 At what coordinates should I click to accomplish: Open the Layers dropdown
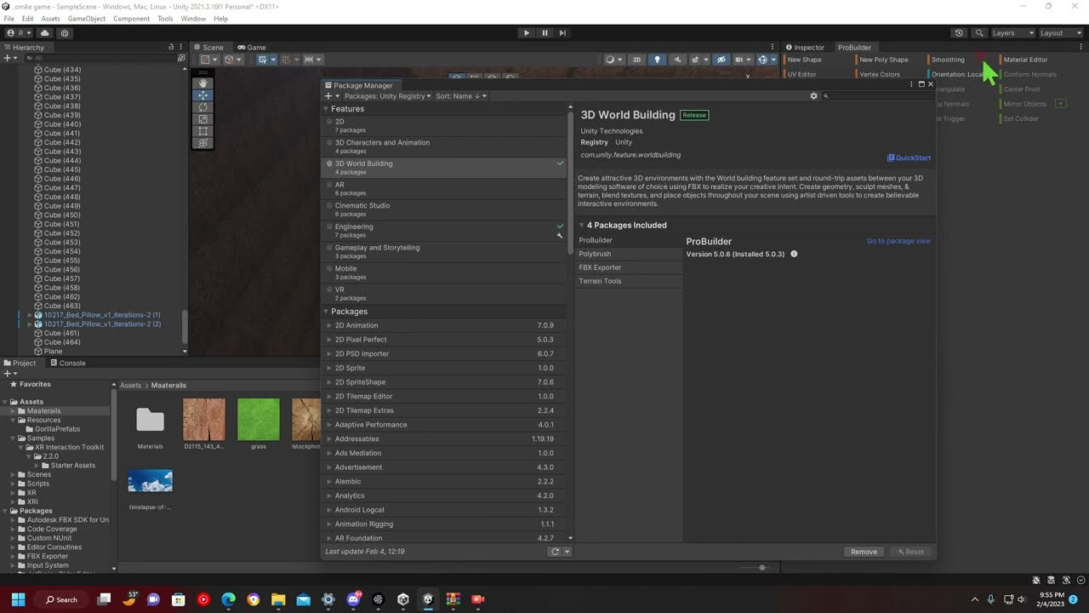tap(1012, 33)
